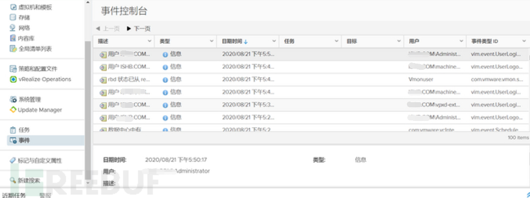Open 策略和配置文件 navigation entry

pos(38,69)
